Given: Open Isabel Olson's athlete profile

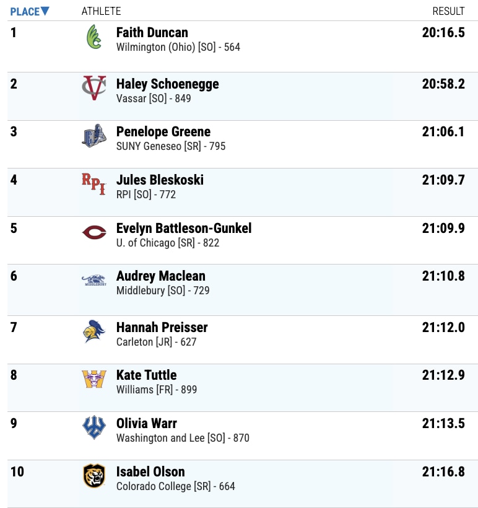Looking at the screenshot, I should coord(150,471).
